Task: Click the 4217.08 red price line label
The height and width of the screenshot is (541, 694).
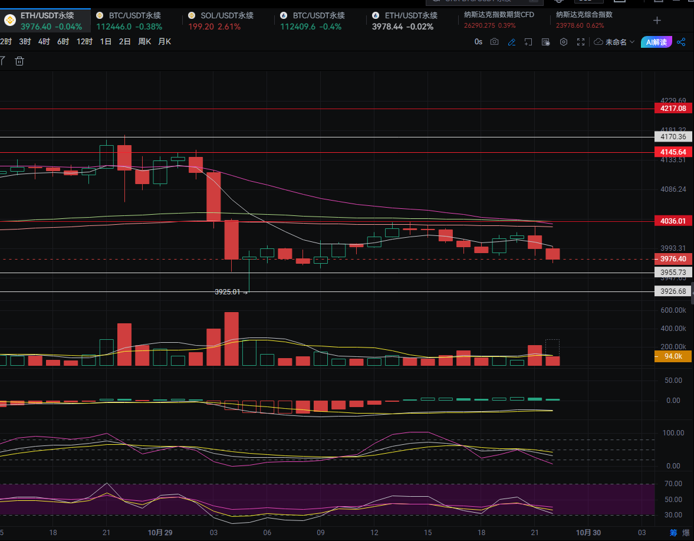Action: coord(673,109)
